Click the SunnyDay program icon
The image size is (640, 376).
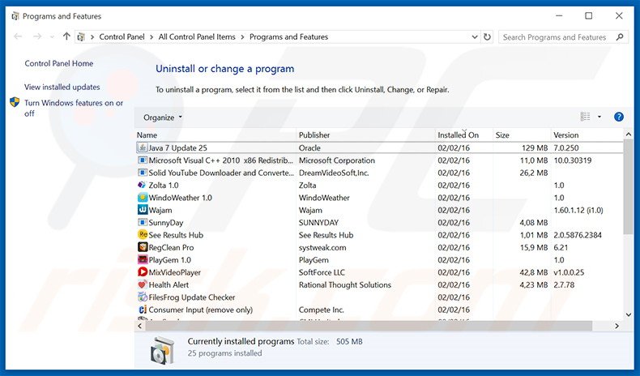pos(143,223)
